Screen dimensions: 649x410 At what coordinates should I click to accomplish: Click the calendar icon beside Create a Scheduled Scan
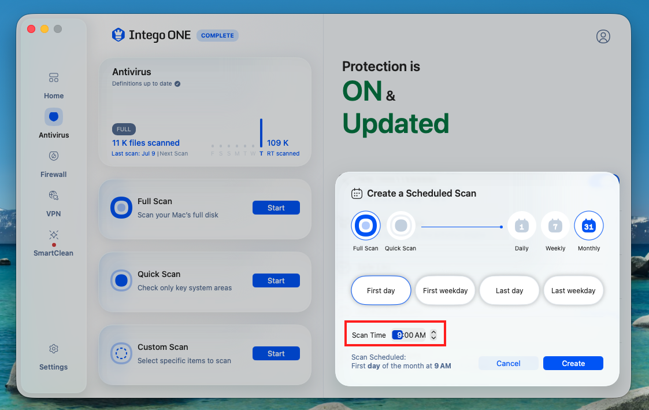357,193
